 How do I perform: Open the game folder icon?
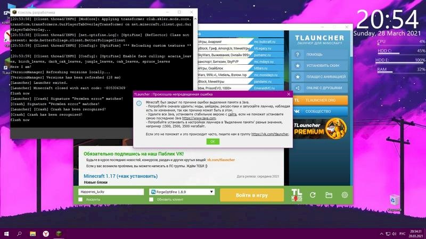329,195
